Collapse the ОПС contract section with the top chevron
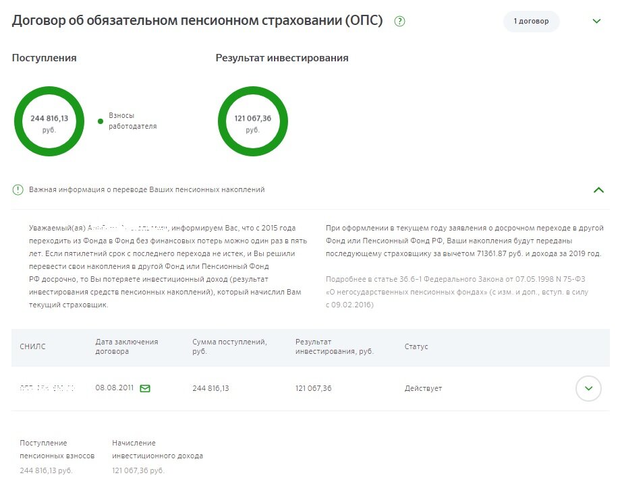622x492 pixels. [596, 21]
